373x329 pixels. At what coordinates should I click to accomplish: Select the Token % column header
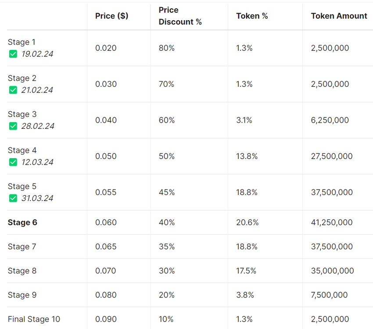click(252, 16)
